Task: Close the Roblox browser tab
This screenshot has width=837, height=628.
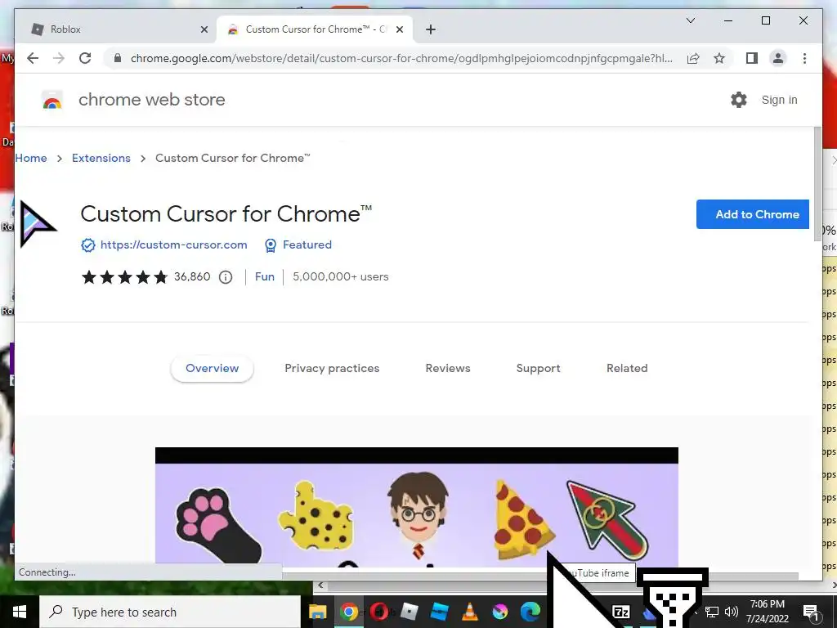Action: click(x=204, y=29)
